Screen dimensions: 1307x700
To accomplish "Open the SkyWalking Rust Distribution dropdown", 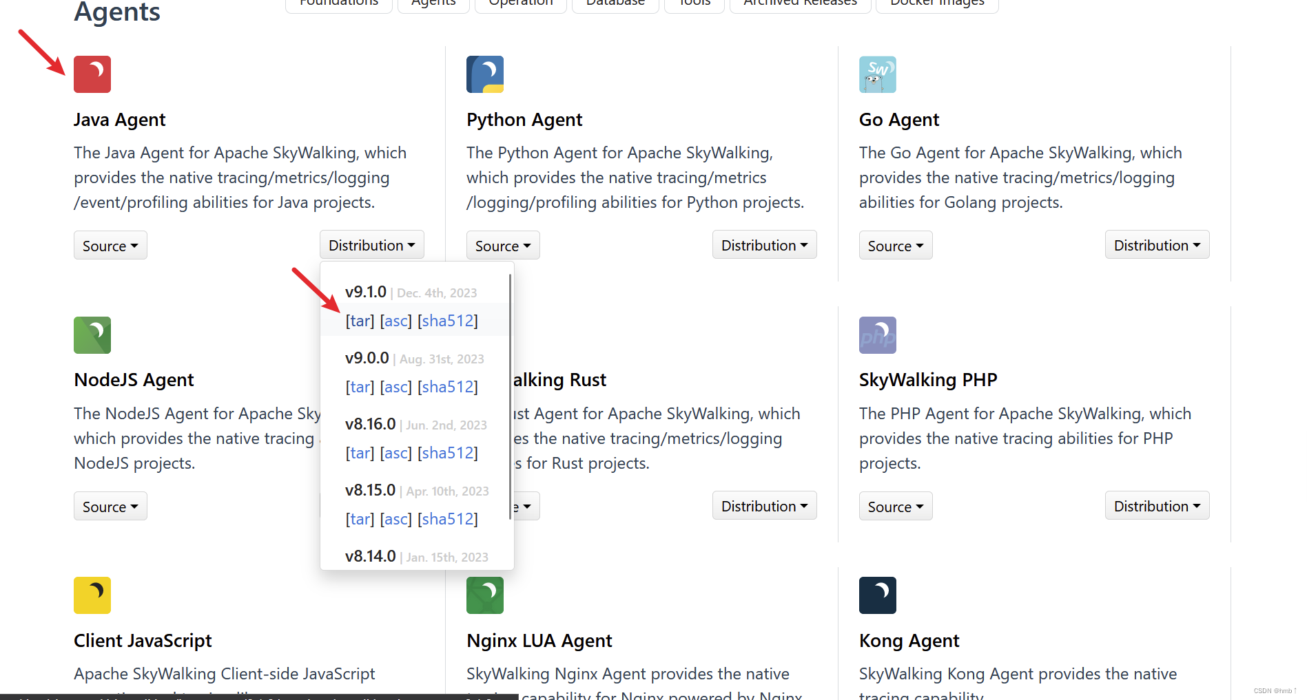I will pyautogui.click(x=765, y=506).
